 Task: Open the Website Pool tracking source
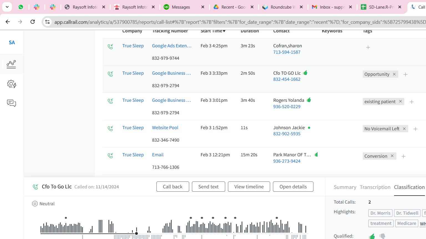tap(165, 128)
